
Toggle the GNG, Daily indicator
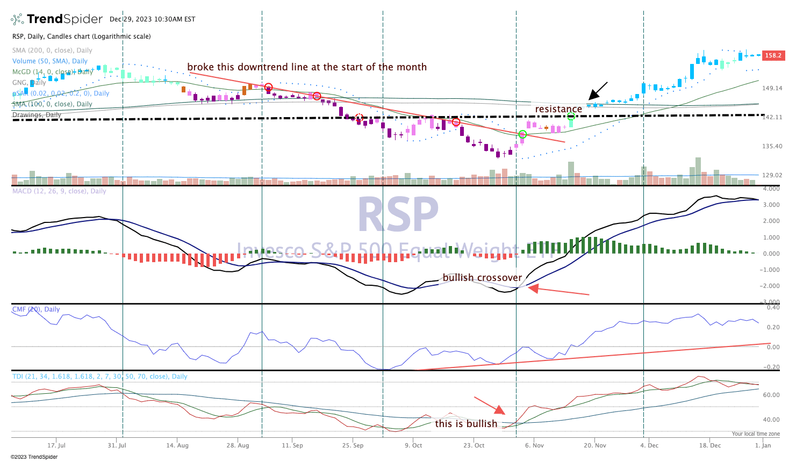(x=29, y=82)
